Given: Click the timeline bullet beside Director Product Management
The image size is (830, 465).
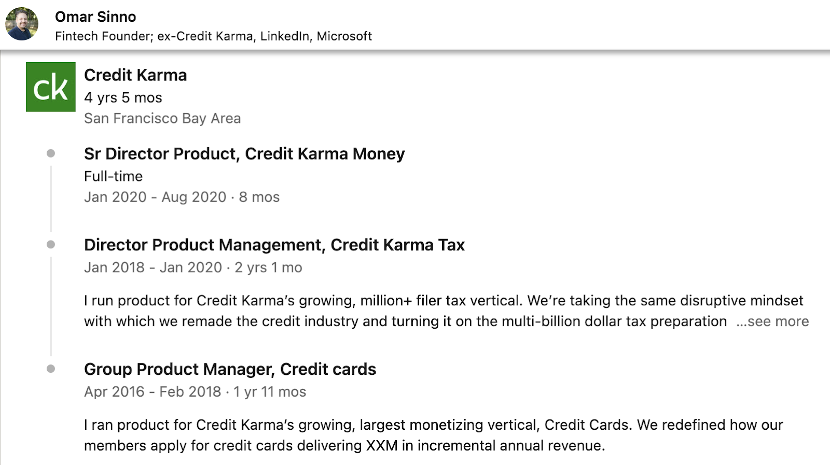Looking at the screenshot, I should click(x=51, y=245).
